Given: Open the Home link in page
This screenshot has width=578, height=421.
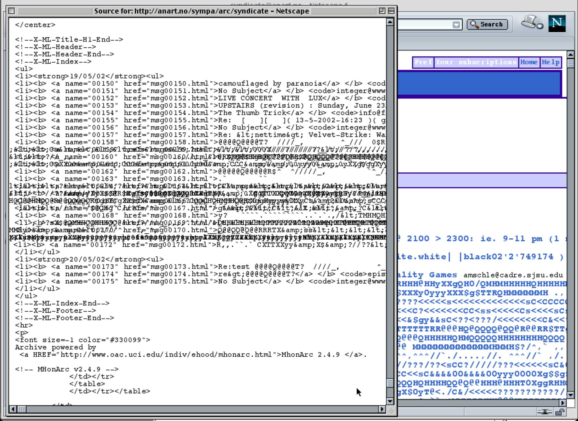Looking at the screenshot, I should point(529,62).
